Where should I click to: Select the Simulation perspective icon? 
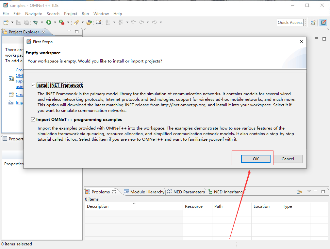[323, 22]
